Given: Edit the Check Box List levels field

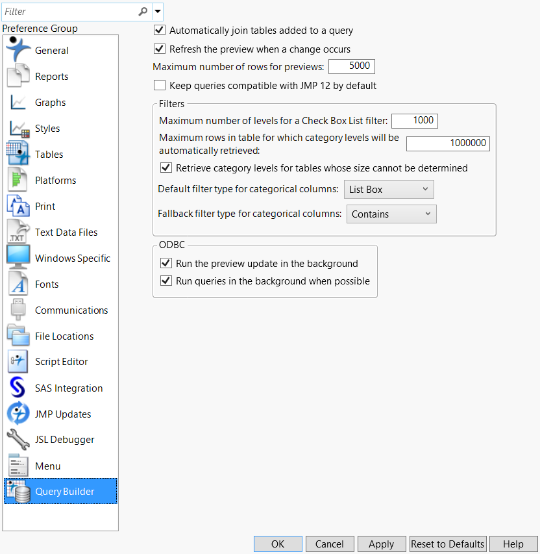Looking at the screenshot, I should (415, 121).
